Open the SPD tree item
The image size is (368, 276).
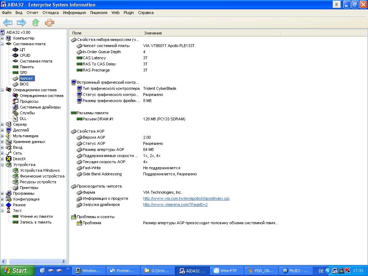23,73
